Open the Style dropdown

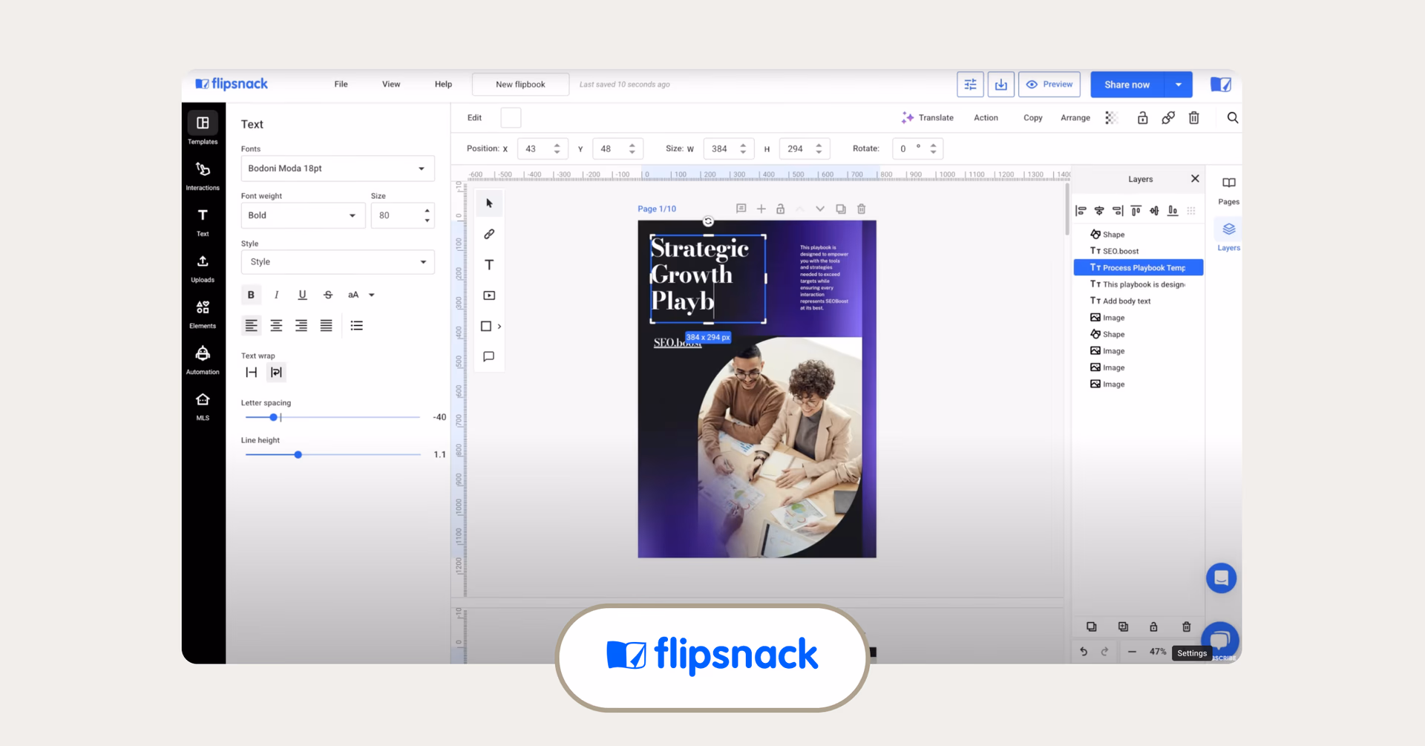[338, 262]
